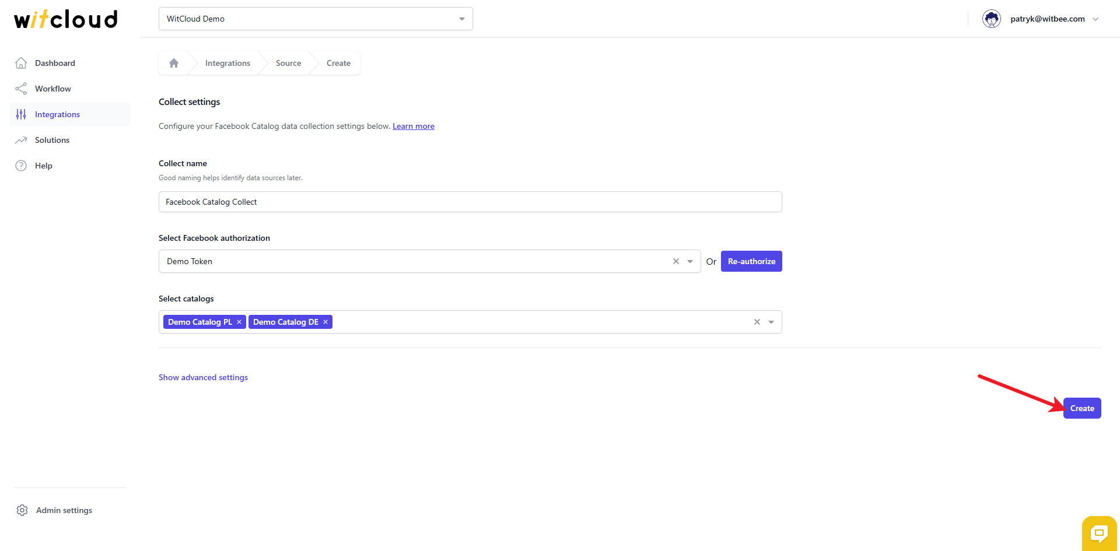This screenshot has height=551, width=1120.
Task: Clear all selected catalogs
Action: (757, 322)
